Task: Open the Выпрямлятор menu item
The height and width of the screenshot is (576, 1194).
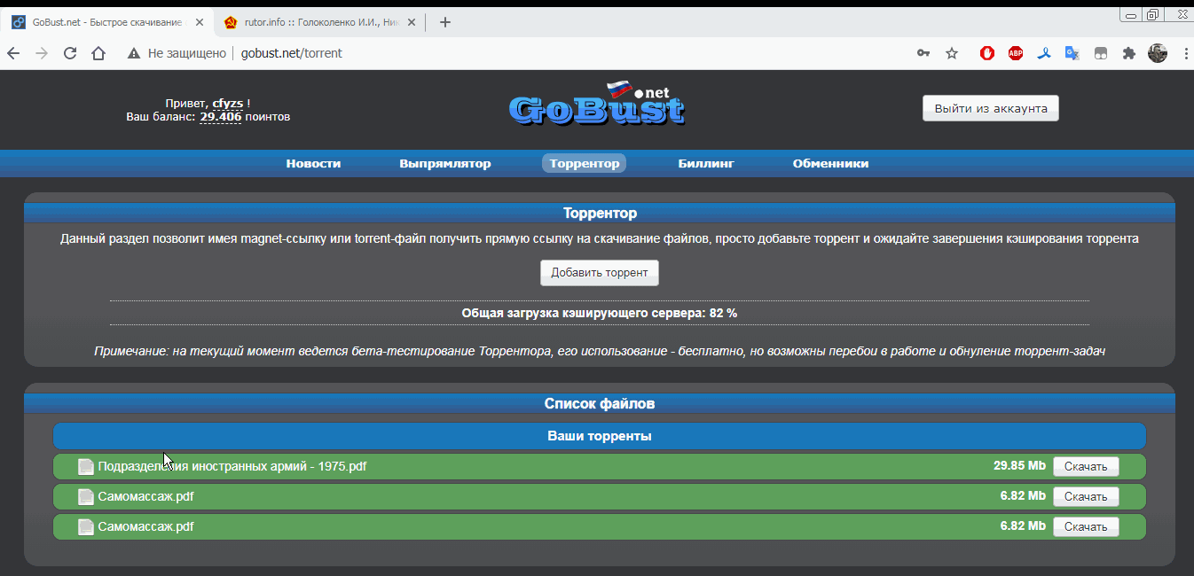Action: point(445,163)
